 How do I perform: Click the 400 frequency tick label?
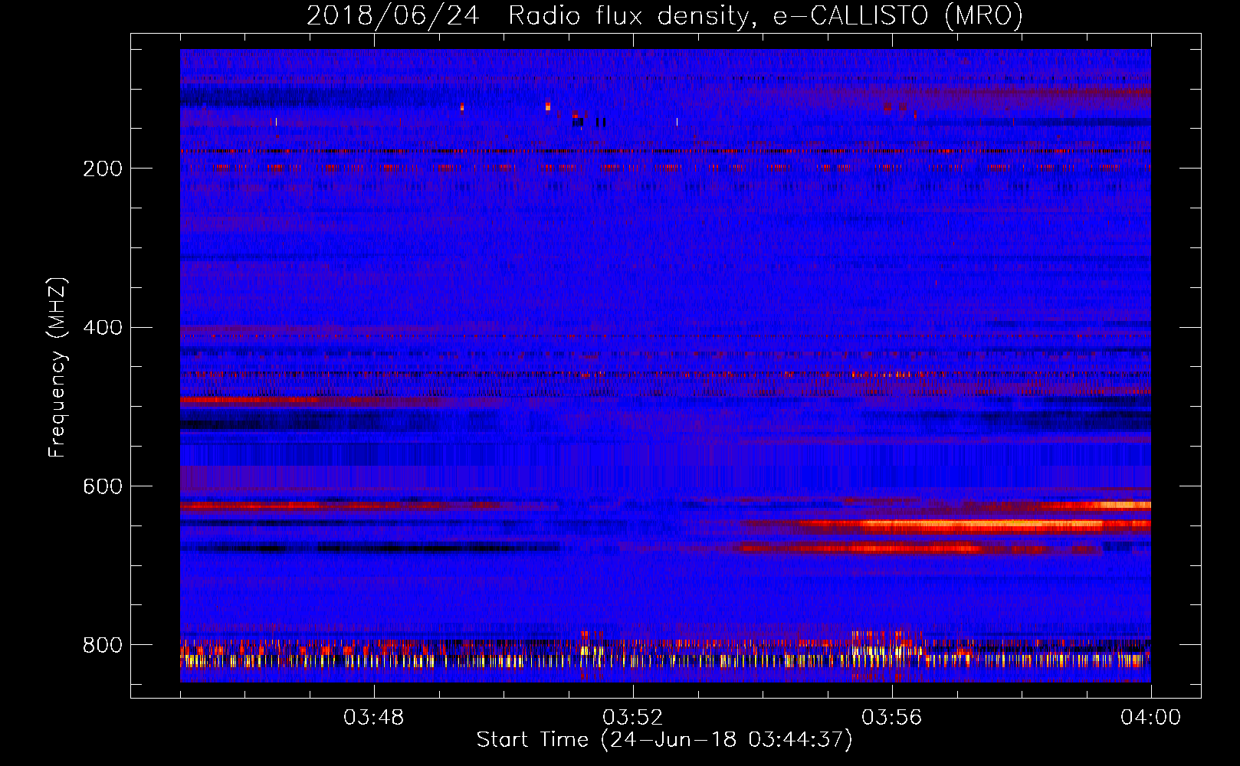pos(103,328)
